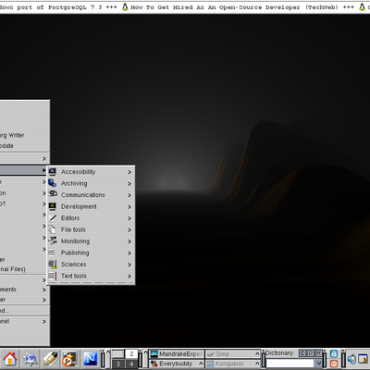Expand arrow on the row ending 'nel'
The height and width of the screenshot is (370, 370).
click(x=44, y=321)
